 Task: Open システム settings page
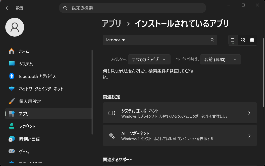(48, 64)
